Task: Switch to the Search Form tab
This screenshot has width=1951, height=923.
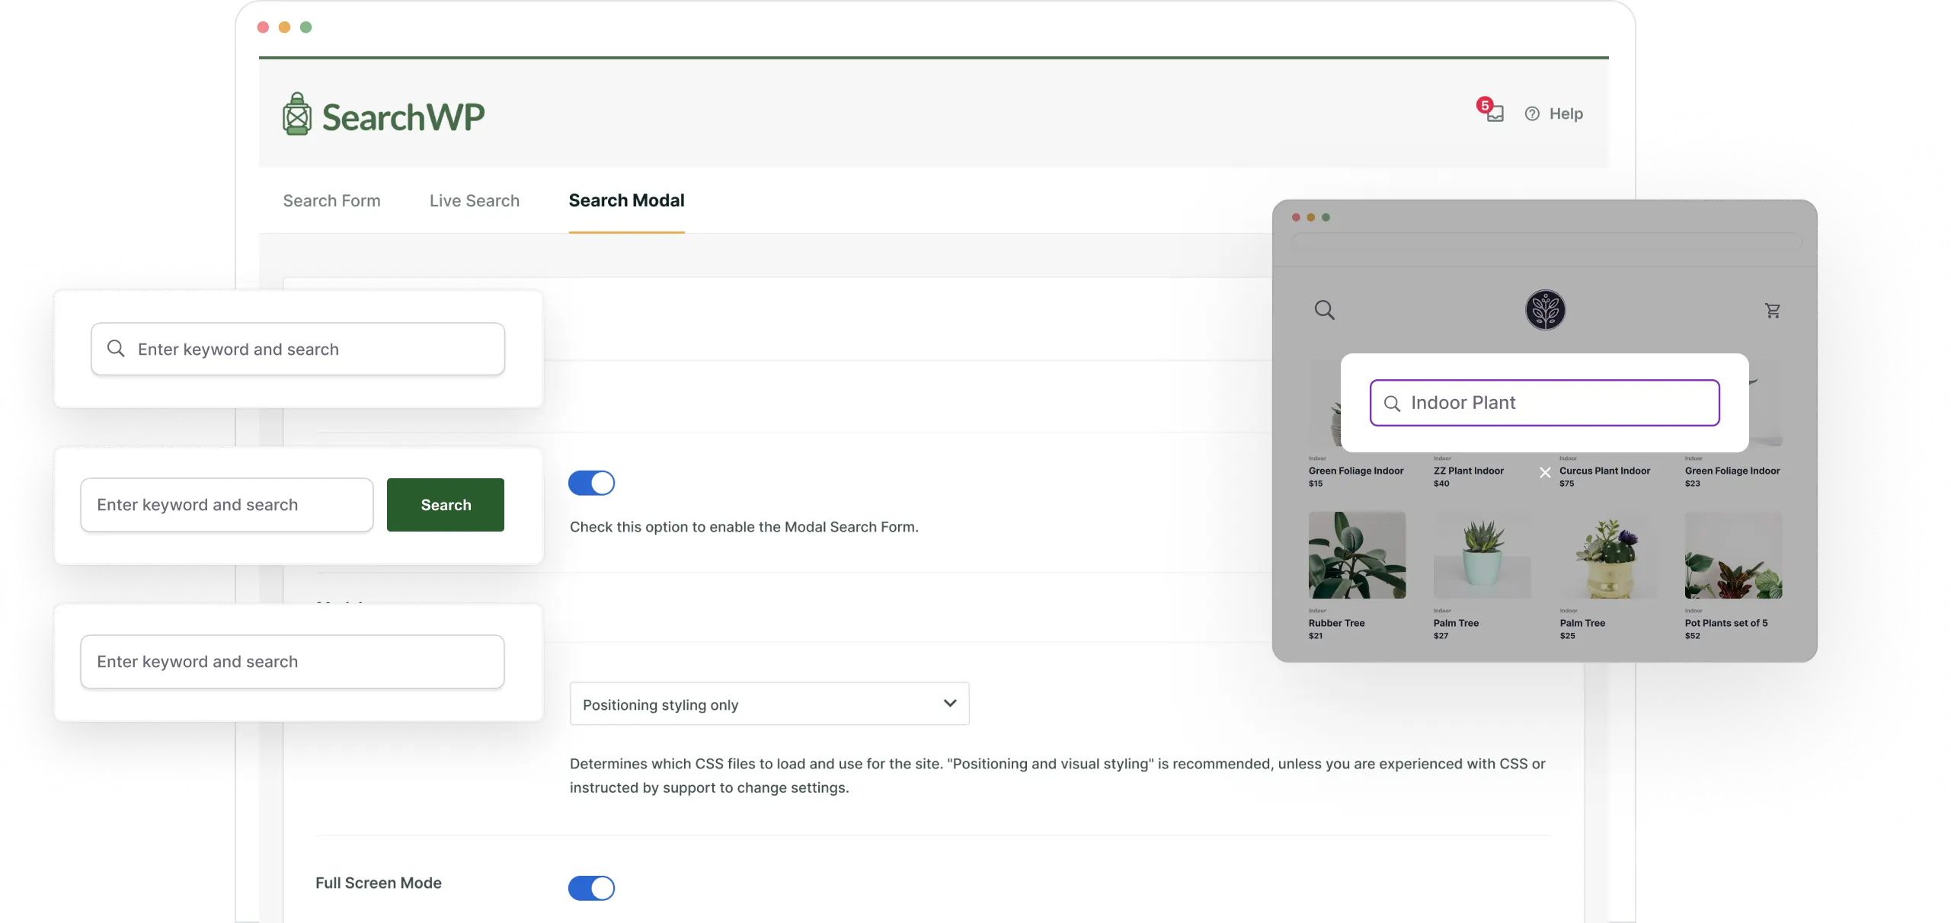Action: click(331, 200)
